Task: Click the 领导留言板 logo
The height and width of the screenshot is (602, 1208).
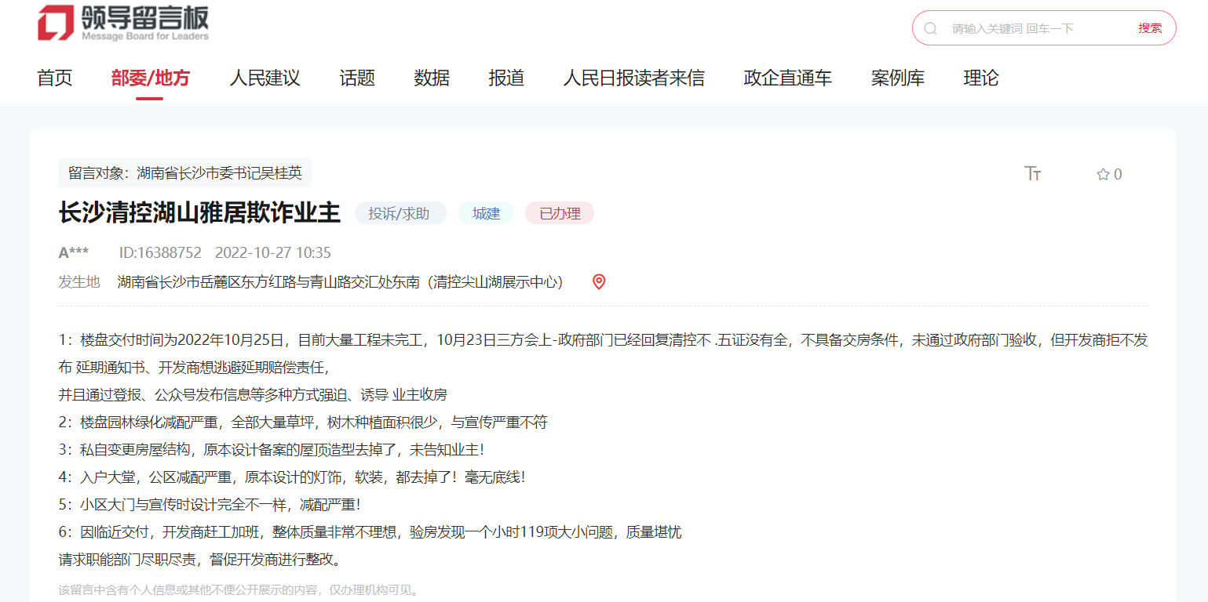Action: [123, 23]
